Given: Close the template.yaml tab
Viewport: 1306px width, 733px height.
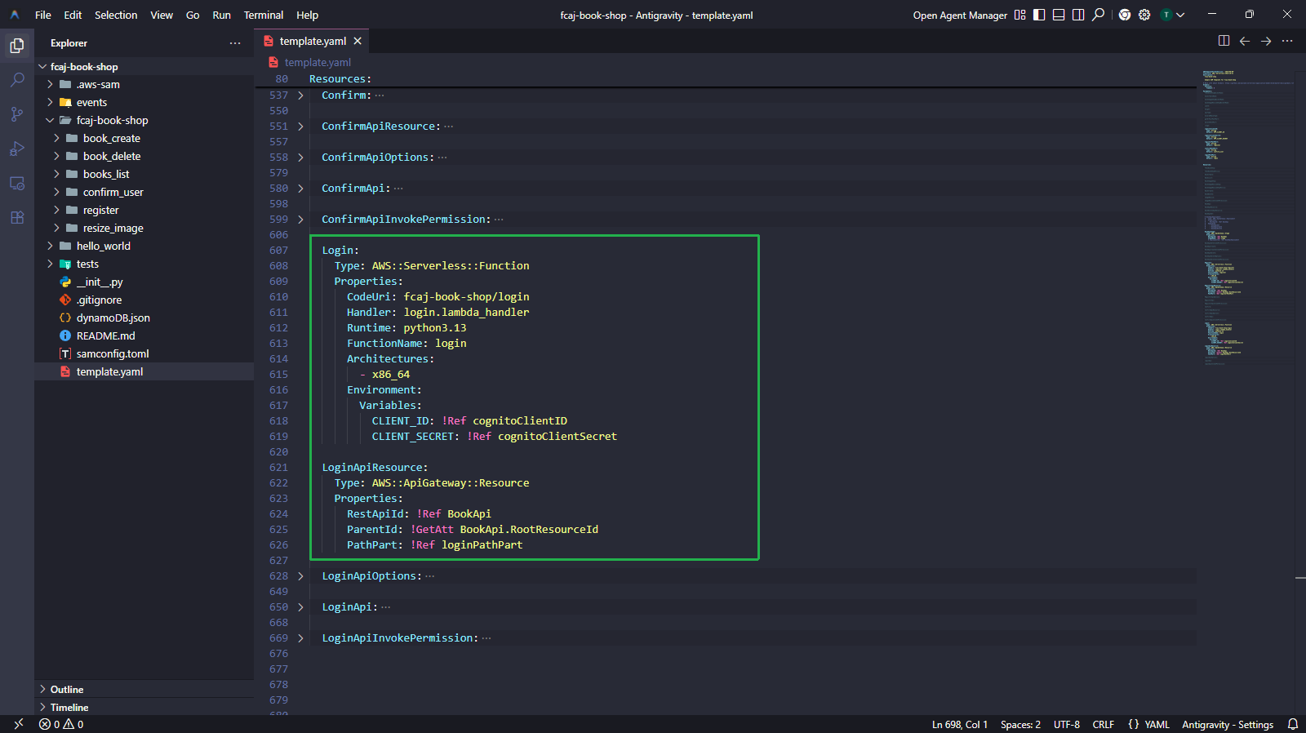Looking at the screenshot, I should pos(358,41).
